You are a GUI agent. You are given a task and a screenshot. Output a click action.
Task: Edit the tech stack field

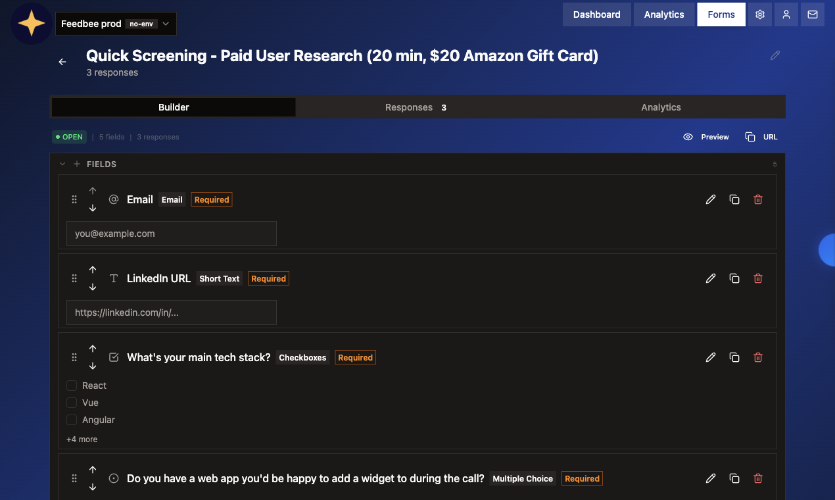(711, 357)
